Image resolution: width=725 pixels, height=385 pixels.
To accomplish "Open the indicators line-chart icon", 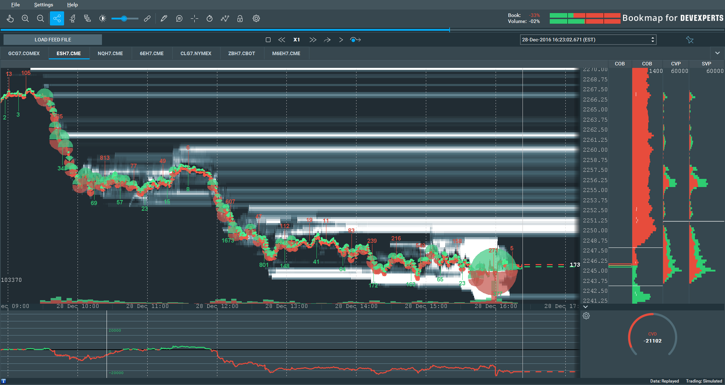I will [x=225, y=18].
